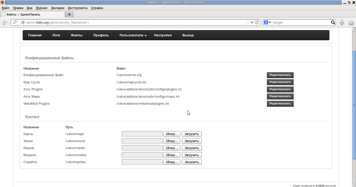Open the Инструменты menu
The image size is (356, 187).
pyautogui.click(x=78, y=8)
